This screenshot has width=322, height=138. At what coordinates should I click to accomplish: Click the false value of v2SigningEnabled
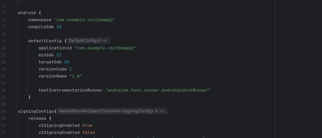tap(89, 133)
